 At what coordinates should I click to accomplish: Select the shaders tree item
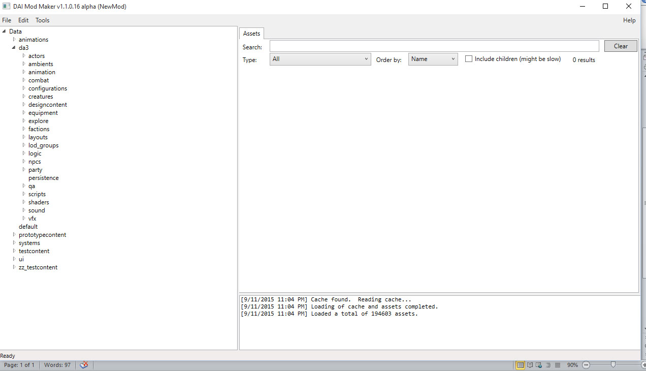(x=39, y=202)
